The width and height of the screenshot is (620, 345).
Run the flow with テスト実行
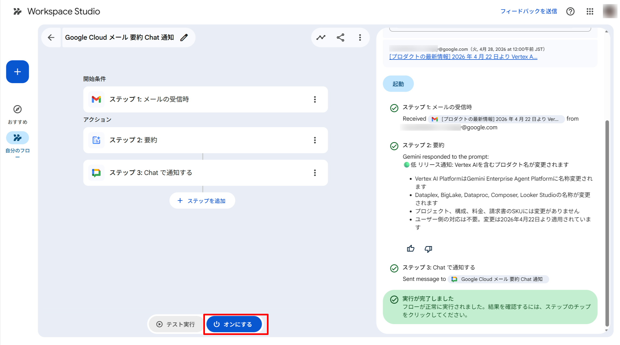(x=176, y=324)
